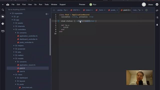Viewport: 160px width, 90px height.
Task: Open the Source Control git panel icon
Action: [3, 24]
